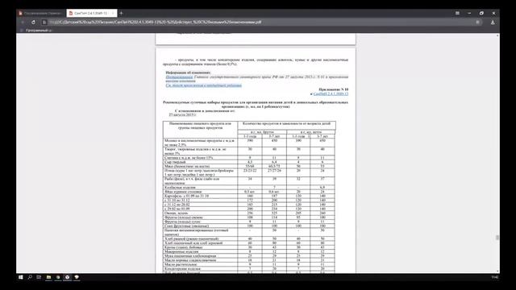Download the PDF file
This screenshot has height=290, width=516.
493,22
